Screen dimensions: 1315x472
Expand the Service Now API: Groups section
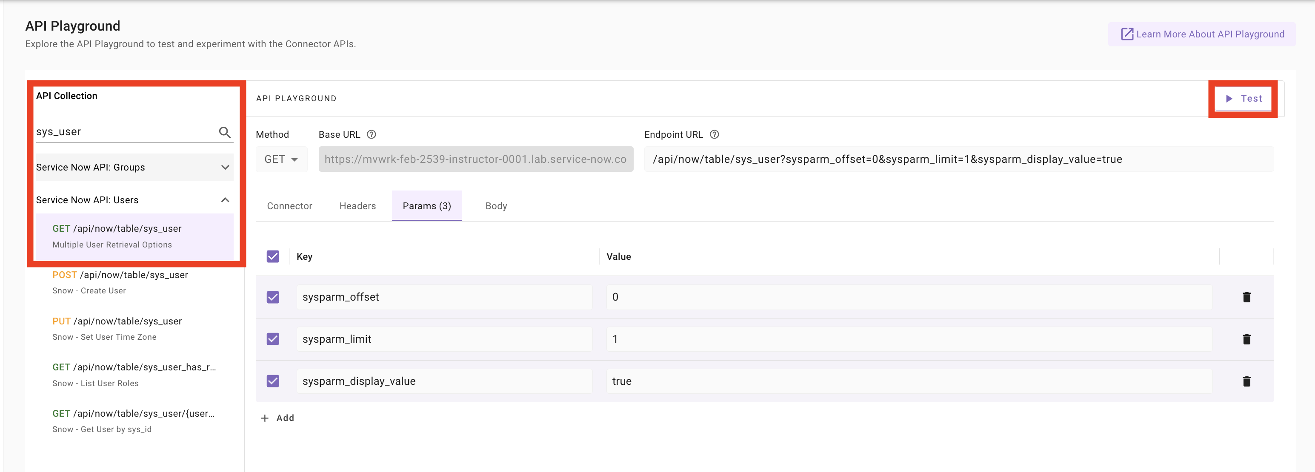[134, 168]
